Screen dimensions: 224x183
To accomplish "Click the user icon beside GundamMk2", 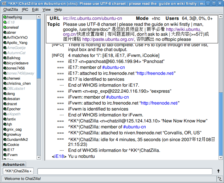I will (x=5, y=140).
